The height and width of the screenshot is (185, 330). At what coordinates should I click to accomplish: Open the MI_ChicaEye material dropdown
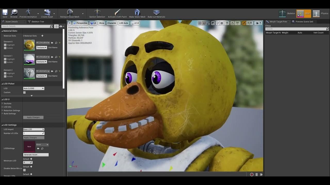point(43,57)
